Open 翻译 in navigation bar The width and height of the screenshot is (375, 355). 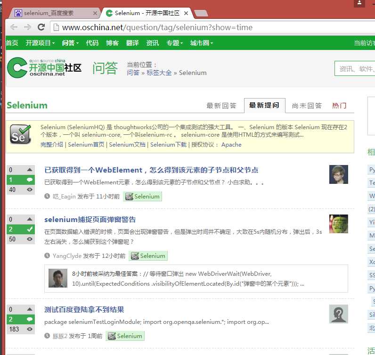pyautogui.click(x=132, y=43)
